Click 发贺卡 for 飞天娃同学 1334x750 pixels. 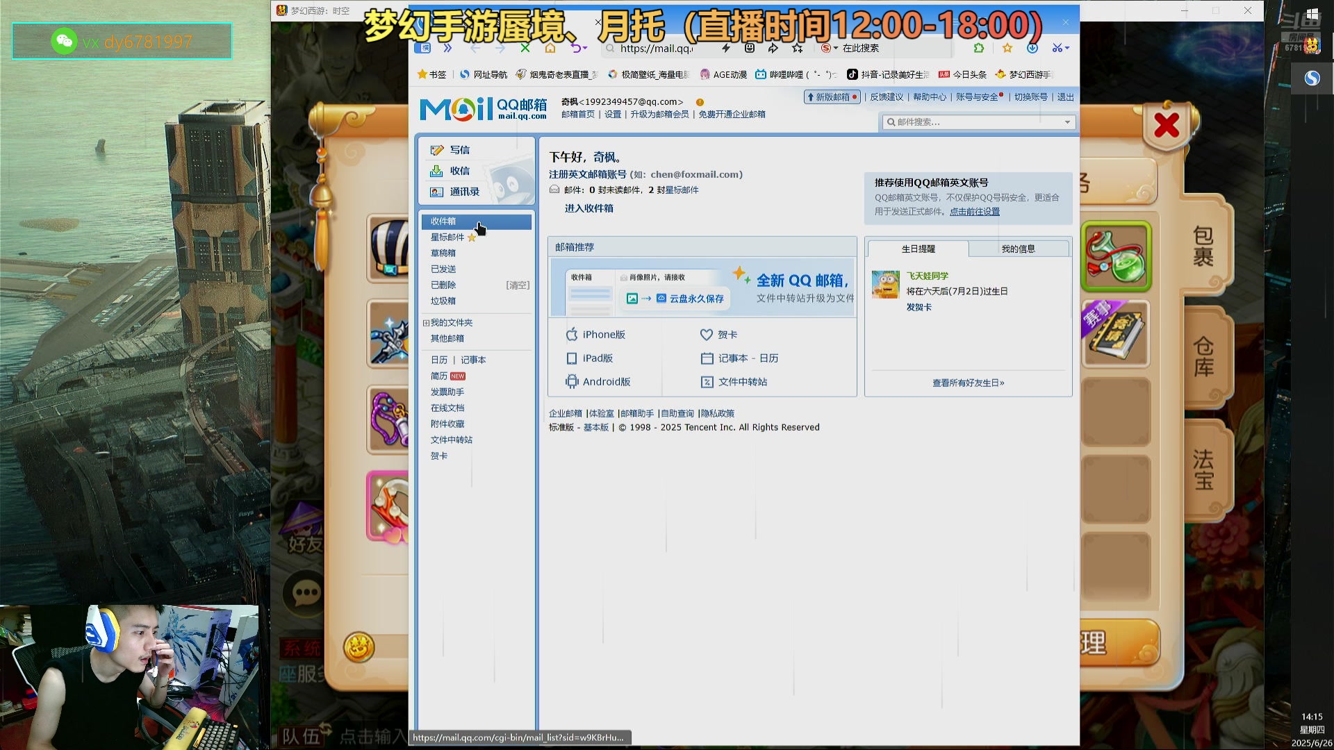tap(919, 308)
